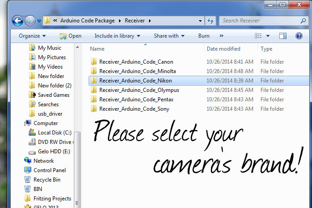Open the DVD RW Drive in the sidebar
The height and width of the screenshot is (208, 312).
[56, 142]
